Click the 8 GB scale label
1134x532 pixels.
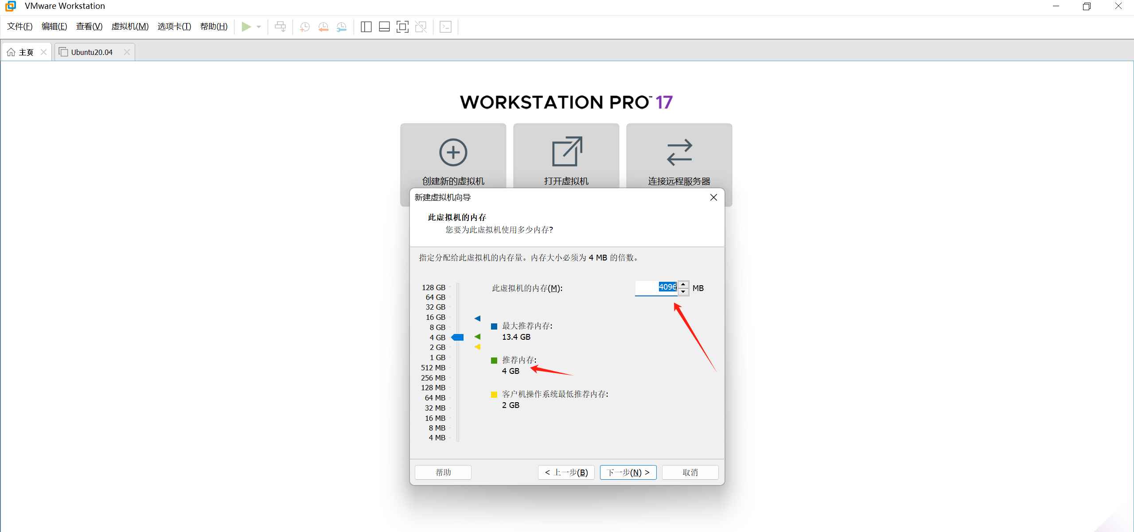[437, 327]
